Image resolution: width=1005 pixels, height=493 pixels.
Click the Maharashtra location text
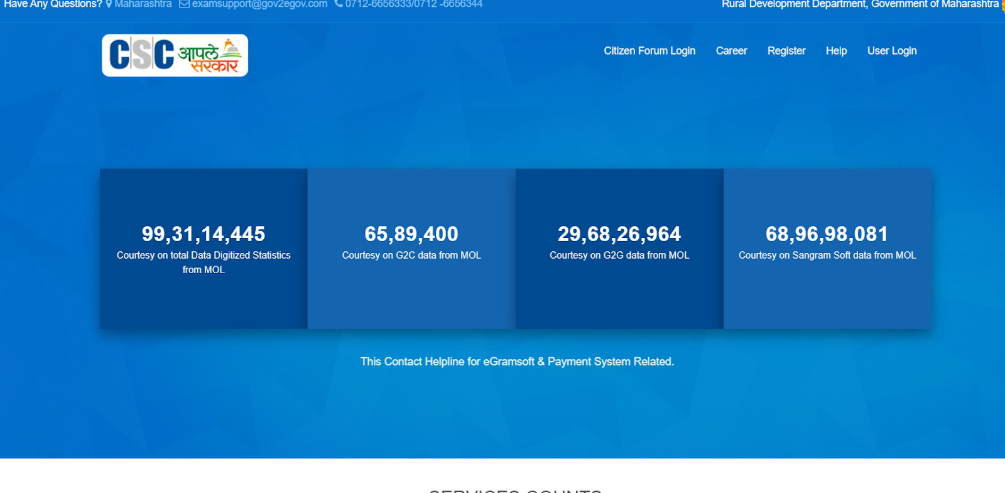pos(143,4)
